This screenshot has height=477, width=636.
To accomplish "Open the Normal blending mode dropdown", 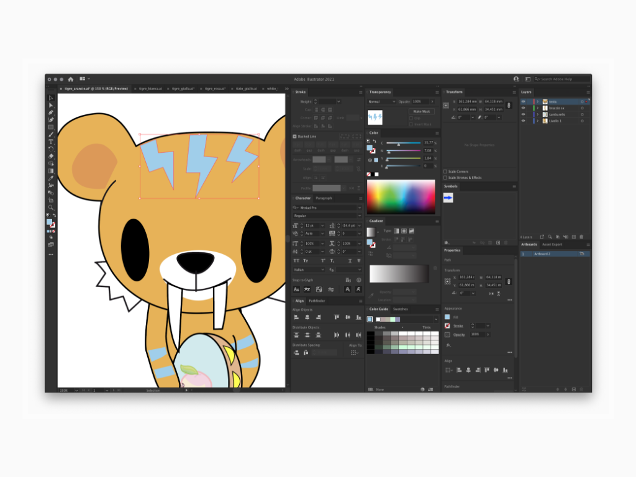I will 381,101.
